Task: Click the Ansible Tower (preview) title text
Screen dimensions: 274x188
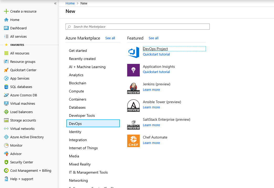Action: [162, 102]
